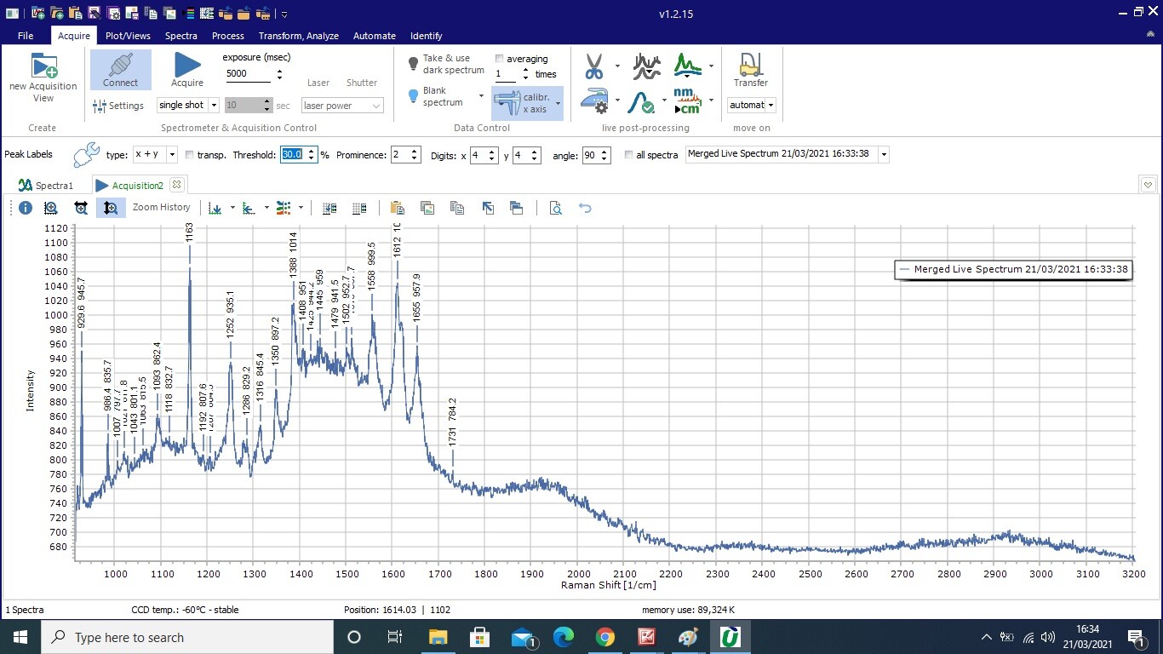
Task: Check the all spectra checkbox
Action: (629, 155)
